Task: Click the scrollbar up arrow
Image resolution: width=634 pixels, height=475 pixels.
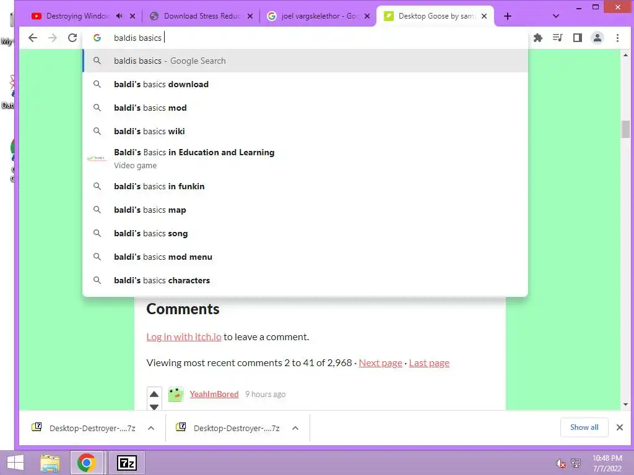Action: (x=625, y=55)
